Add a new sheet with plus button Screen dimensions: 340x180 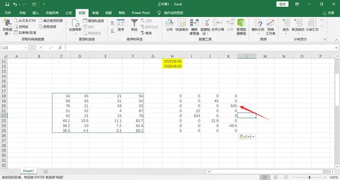[45, 172]
